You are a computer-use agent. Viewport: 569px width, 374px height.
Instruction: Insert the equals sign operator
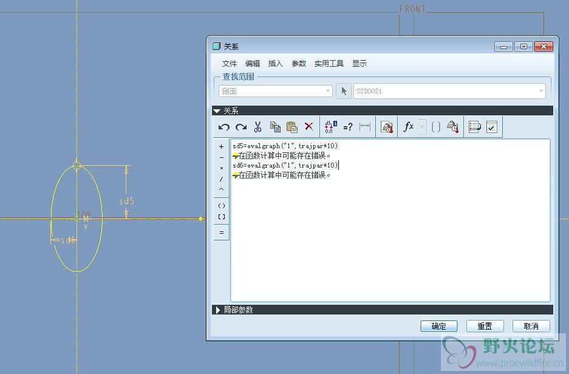222,233
